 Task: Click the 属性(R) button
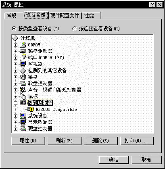click(28, 141)
